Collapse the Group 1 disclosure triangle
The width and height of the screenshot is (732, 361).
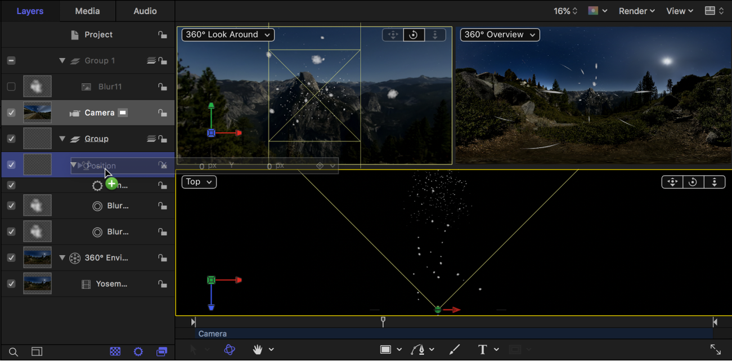click(x=61, y=60)
